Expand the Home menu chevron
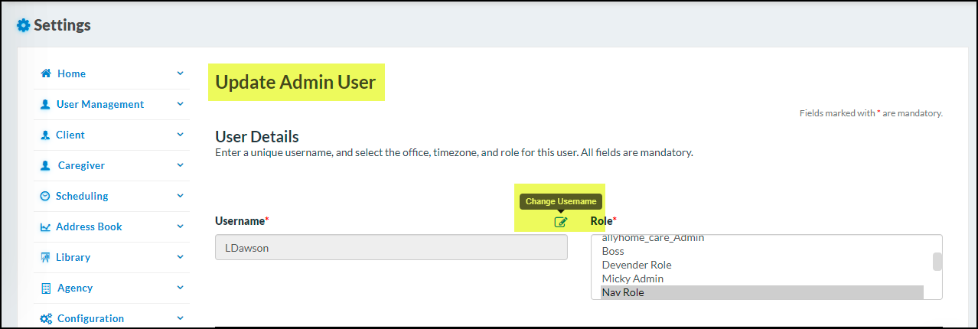978x329 pixels. [x=180, y=73]
